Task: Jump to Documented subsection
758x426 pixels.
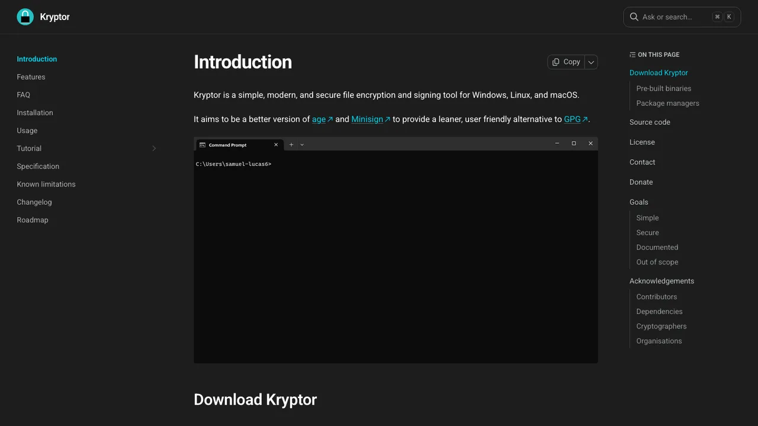Action: [657, 247]
